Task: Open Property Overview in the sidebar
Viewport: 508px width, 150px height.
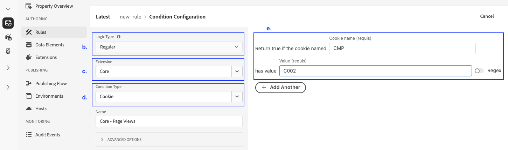Action: point(54,6)
